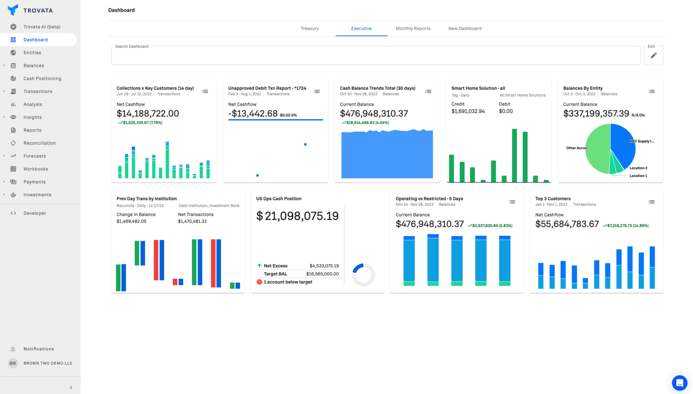Open the Monthly Reports tab
The width and height of the screenshot is (693, 394).
tap(413, 28)
